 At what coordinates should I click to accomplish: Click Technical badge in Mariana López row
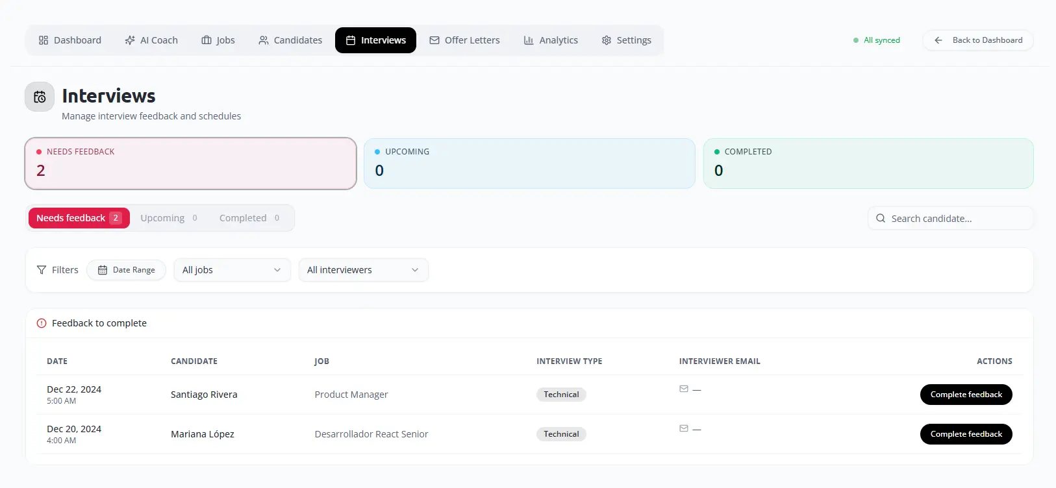pyautogui.click(x=561, y=434)
